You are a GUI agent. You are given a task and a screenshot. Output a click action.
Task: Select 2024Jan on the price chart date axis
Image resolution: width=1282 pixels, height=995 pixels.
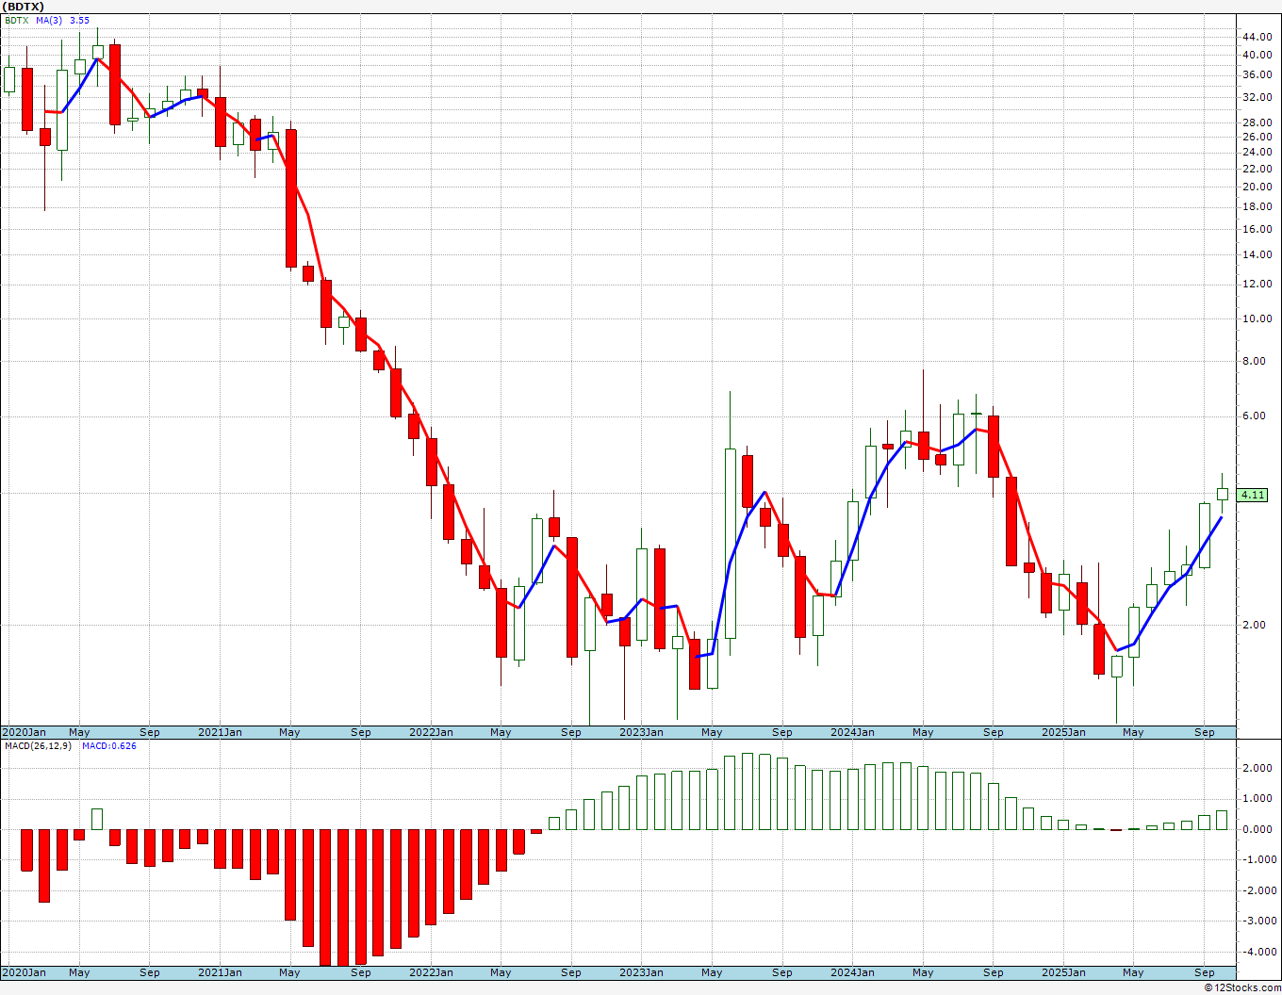(x=852, y=732)
